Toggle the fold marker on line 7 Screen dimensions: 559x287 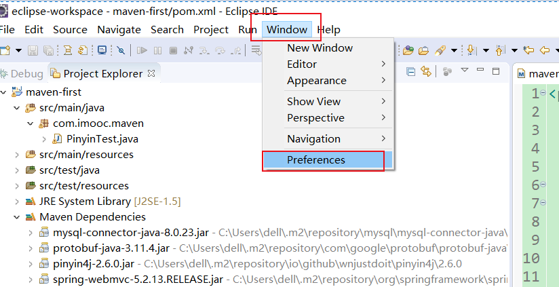543,202
